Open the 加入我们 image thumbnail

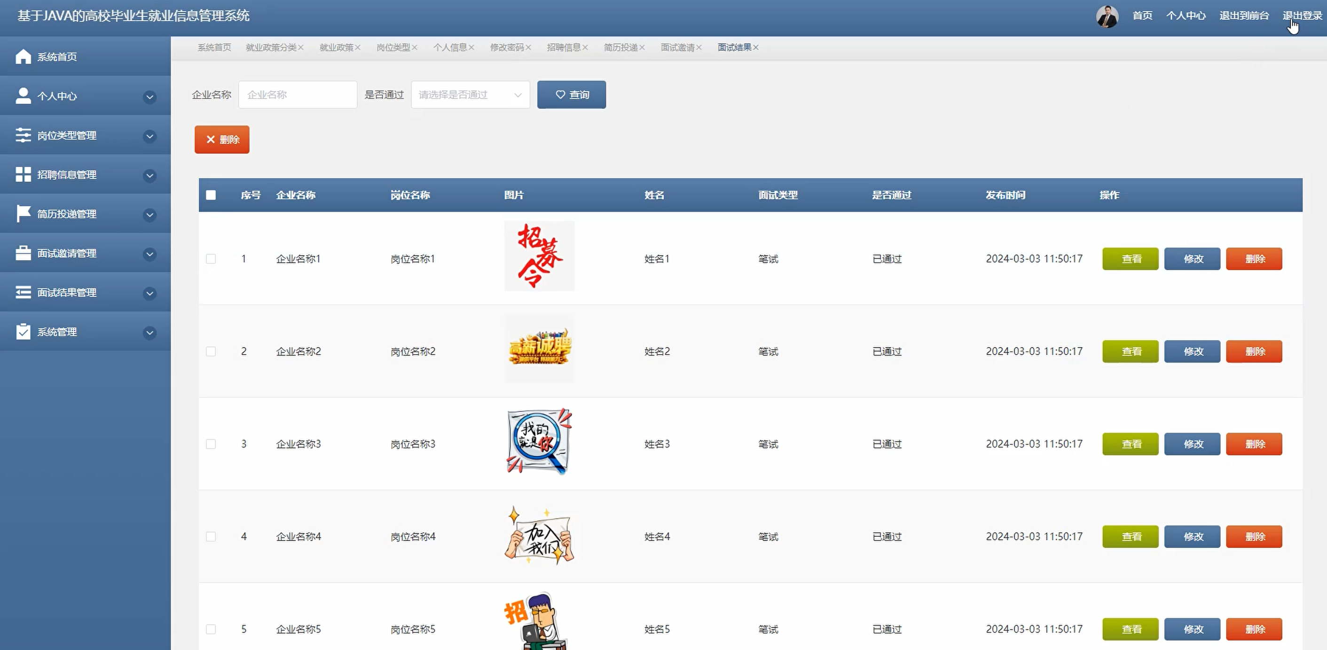point(539,535)
